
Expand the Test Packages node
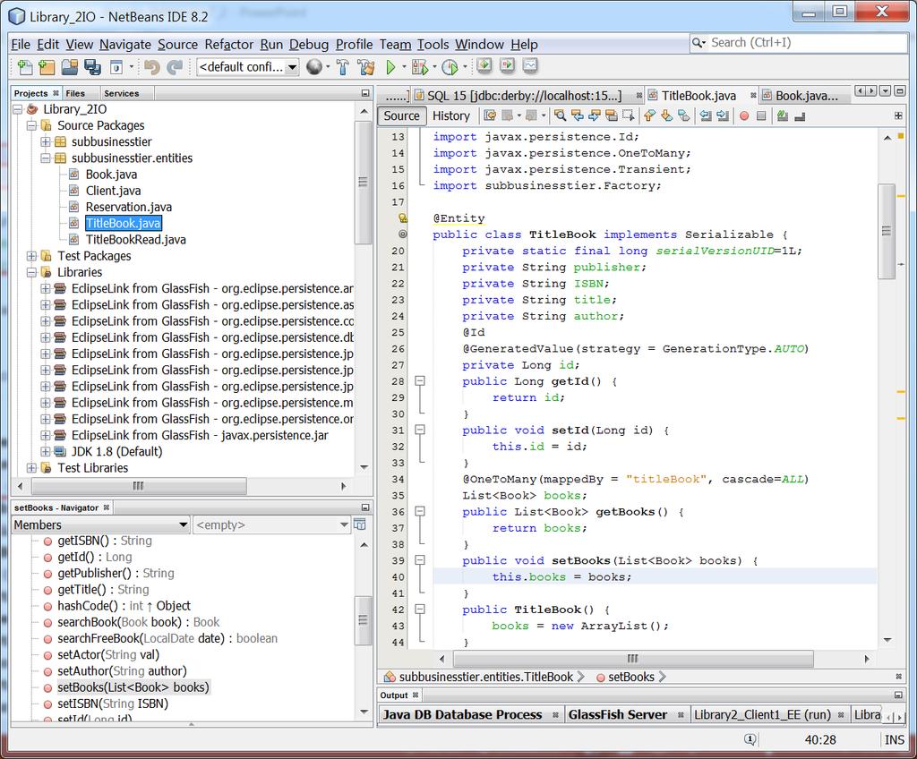31,256
